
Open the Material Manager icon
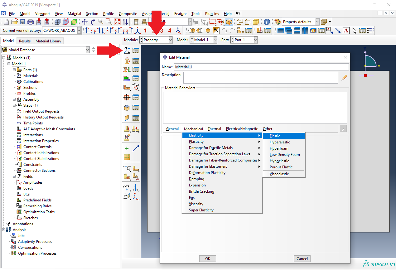tap(136, 51)
